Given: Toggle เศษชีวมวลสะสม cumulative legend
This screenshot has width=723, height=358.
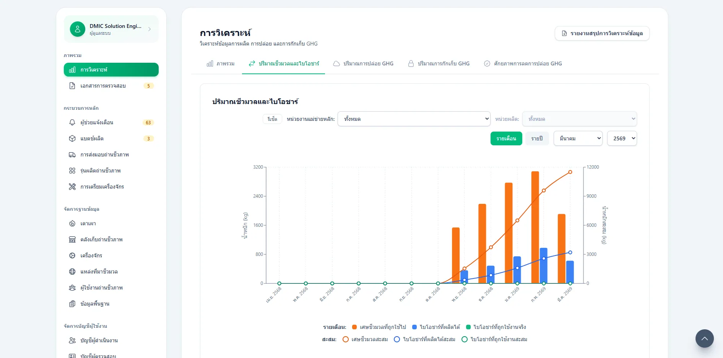Looking at the screenshot, I should pos(365,339).
